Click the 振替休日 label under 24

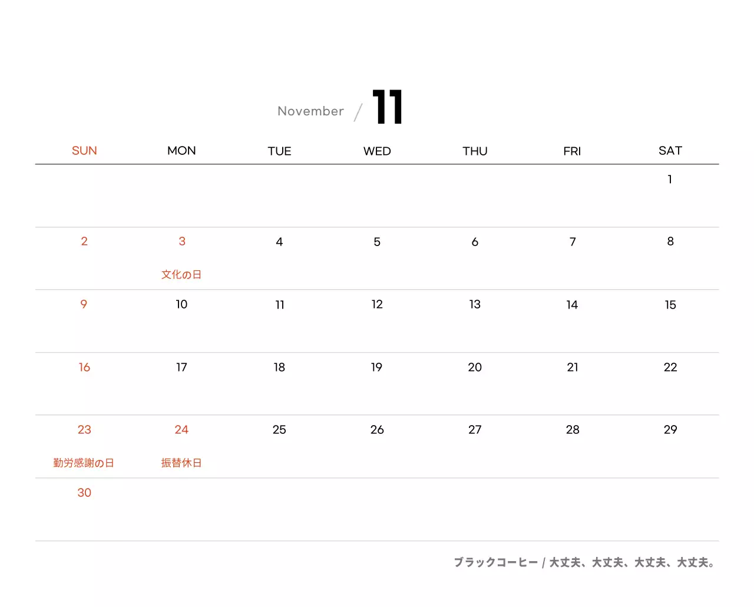pos(181,463)
